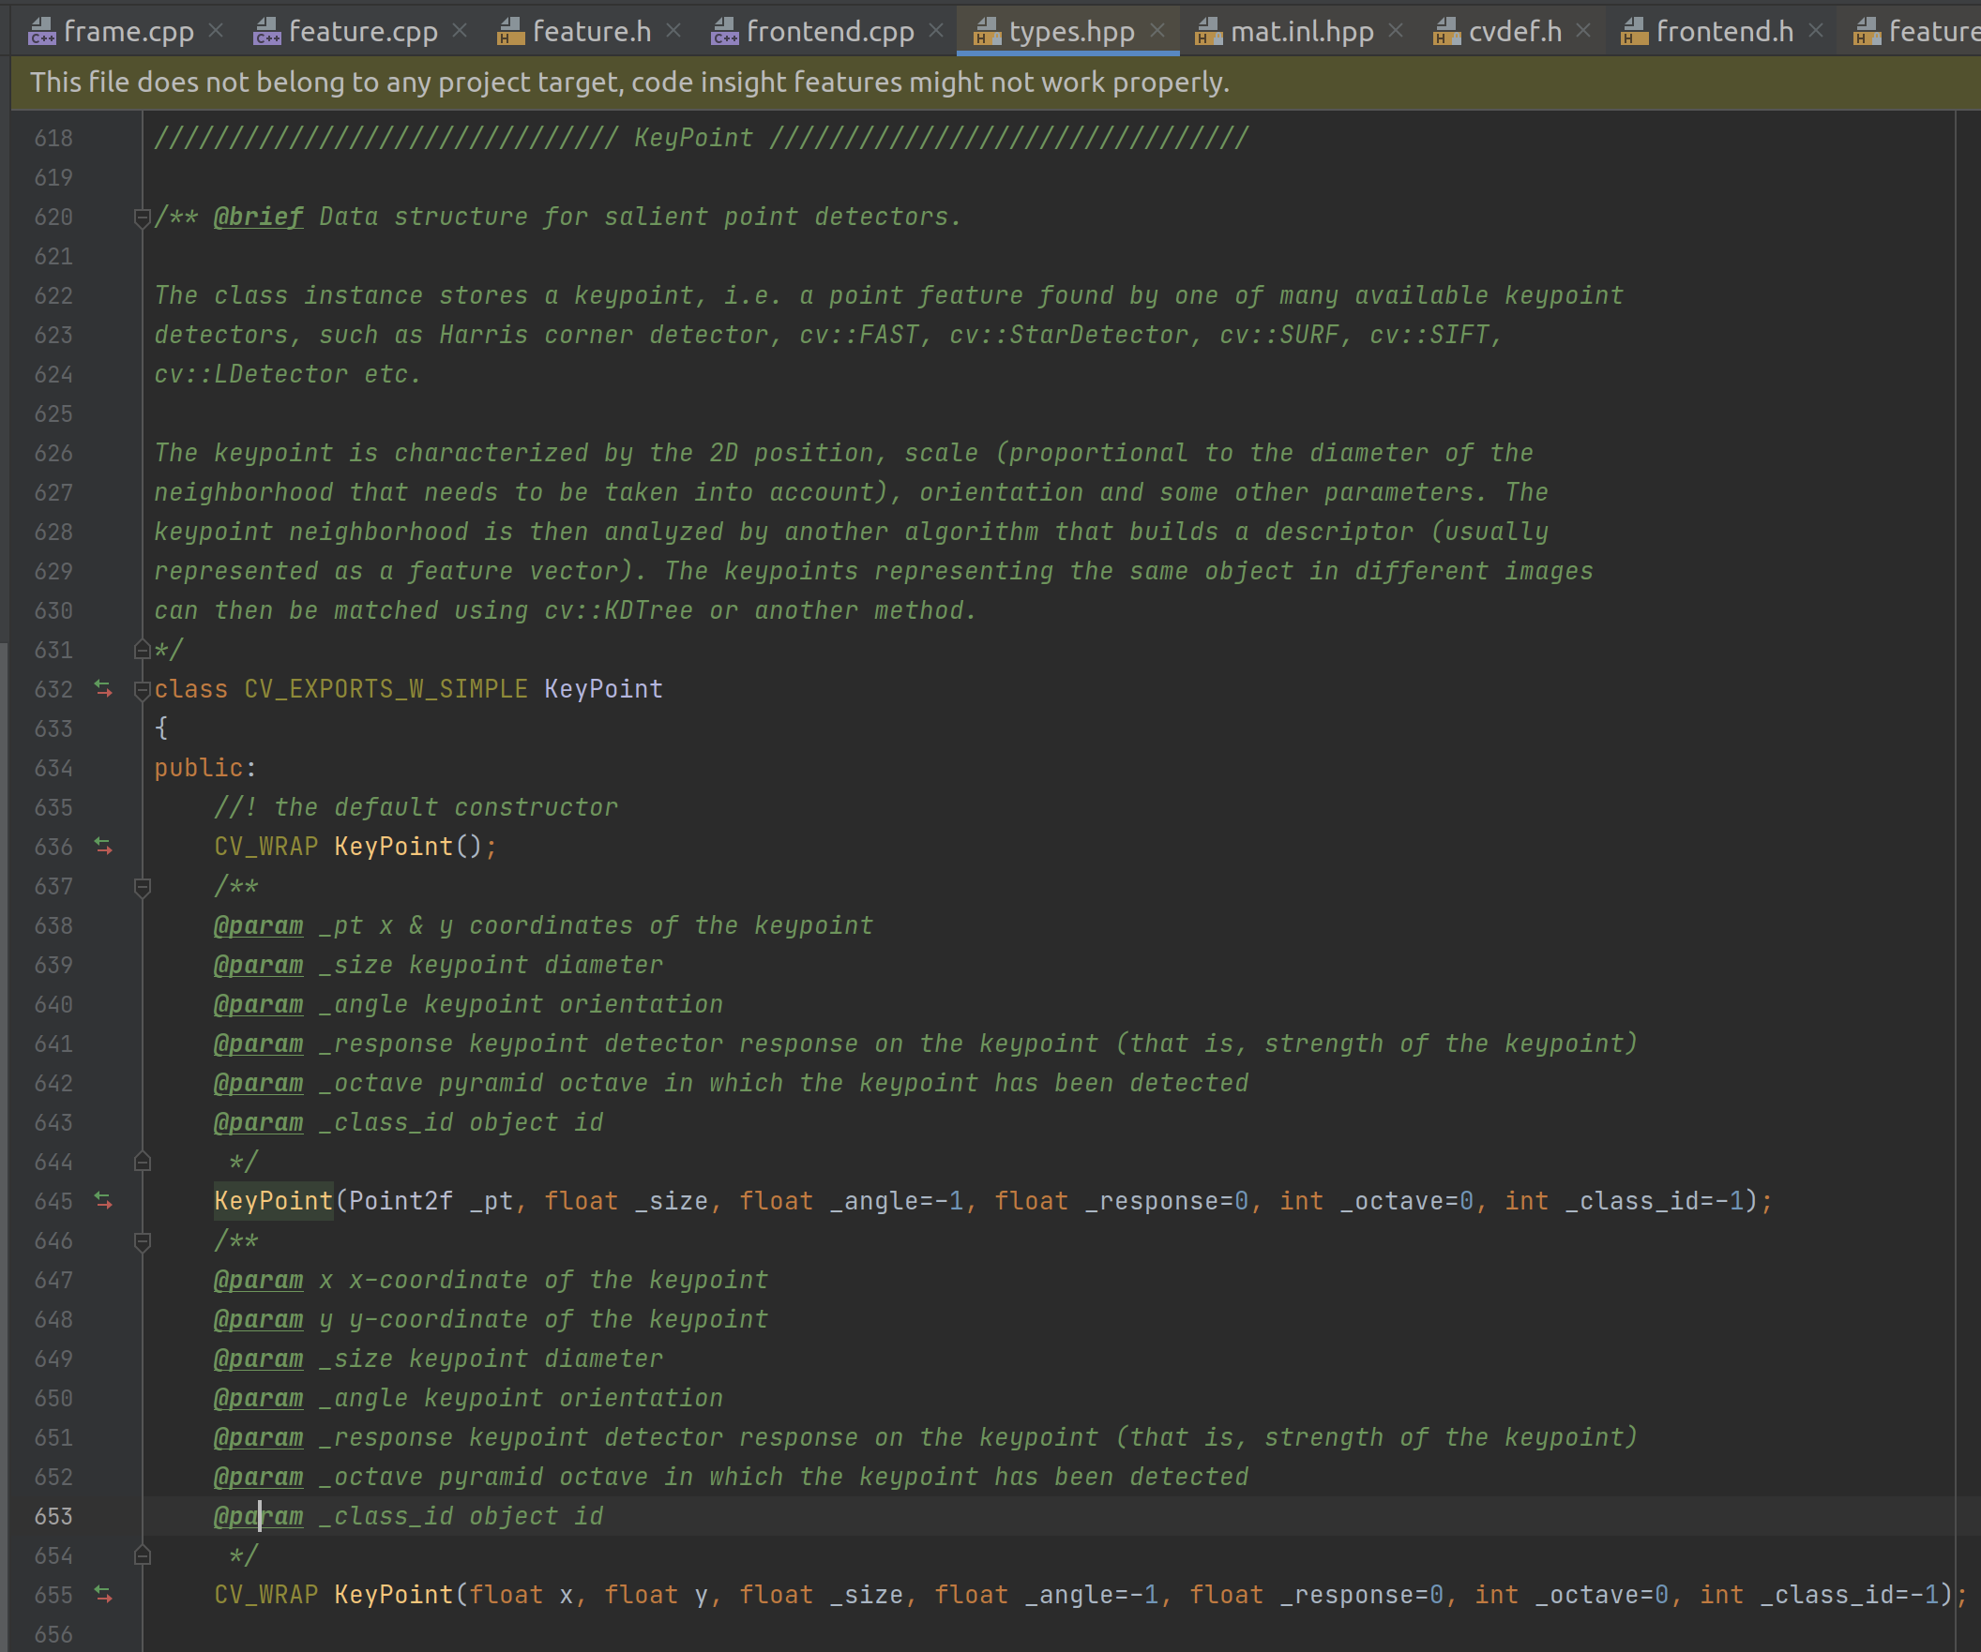Close the frontend.cpp tab

pyautogui.click(x=936, y=31)
